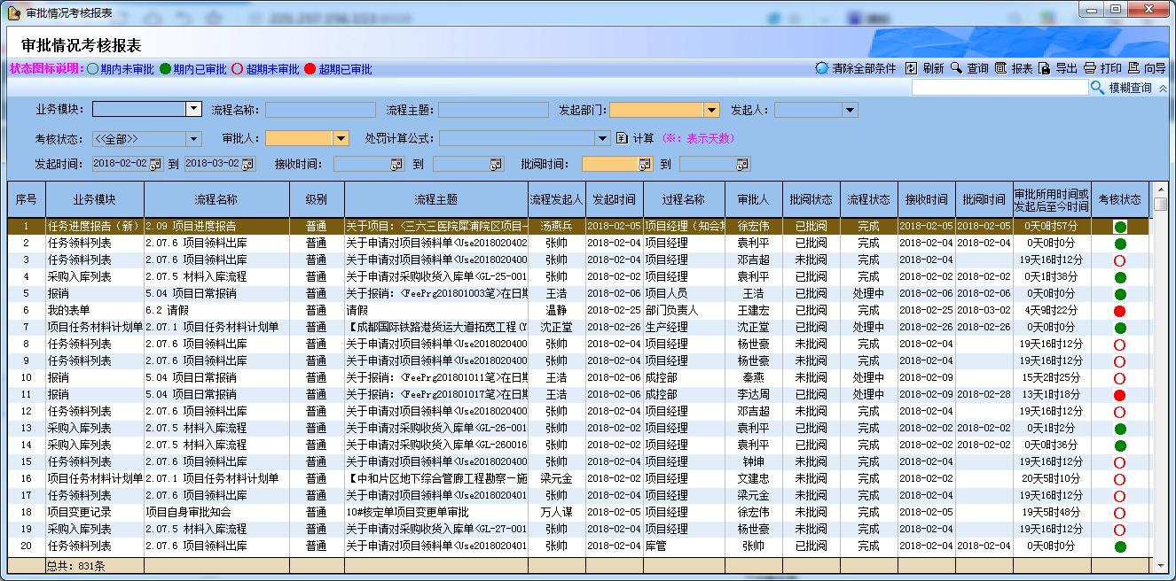Image resolution: width=1176 pixels, height=581 pixels.
Task: Click the red status circle in row 6
Action: tap(1119, 311)
